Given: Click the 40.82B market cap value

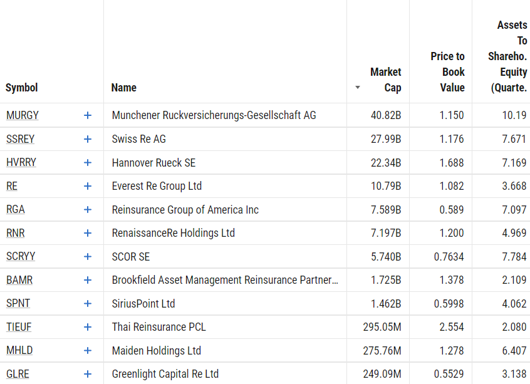Looking at the screenshot, I should (x=386, y=115).
